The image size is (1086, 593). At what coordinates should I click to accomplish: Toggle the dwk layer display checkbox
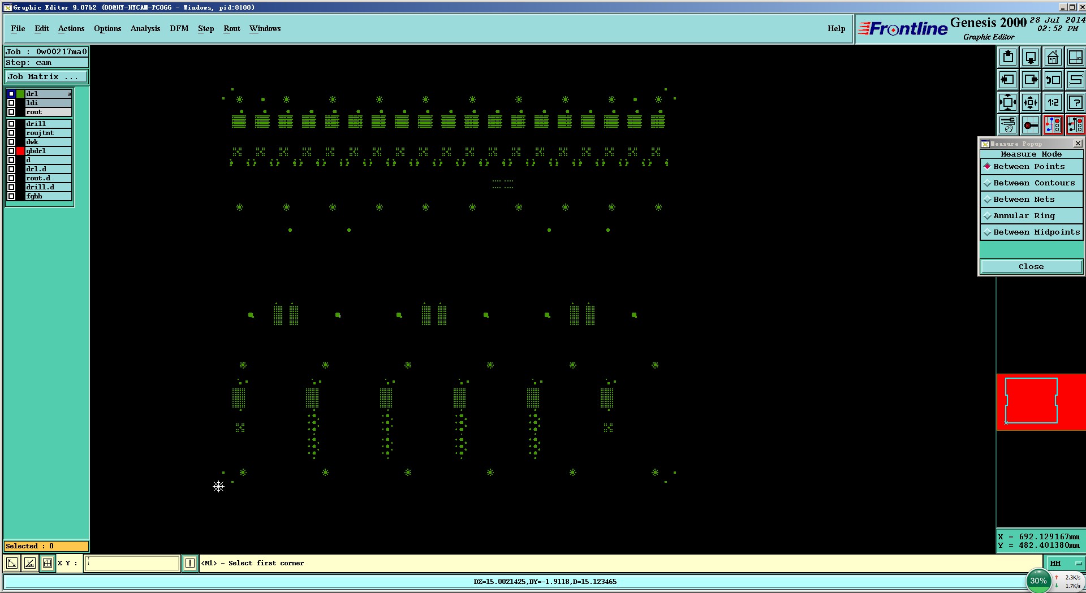[11, 142]
